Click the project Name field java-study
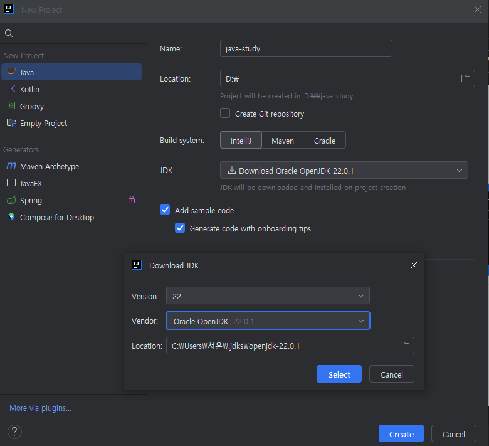This screenshot has height=446, width=489. click(306, 48)
